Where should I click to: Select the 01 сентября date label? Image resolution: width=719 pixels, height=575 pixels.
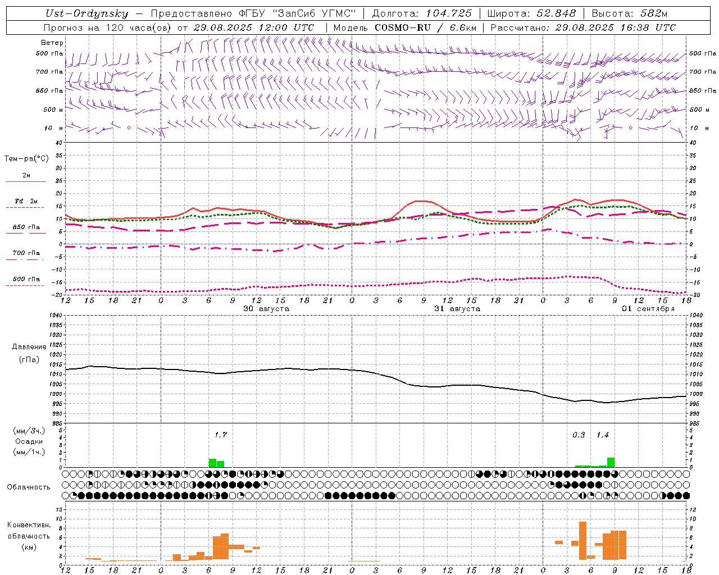pyautogui.click(x=648, y=308)
